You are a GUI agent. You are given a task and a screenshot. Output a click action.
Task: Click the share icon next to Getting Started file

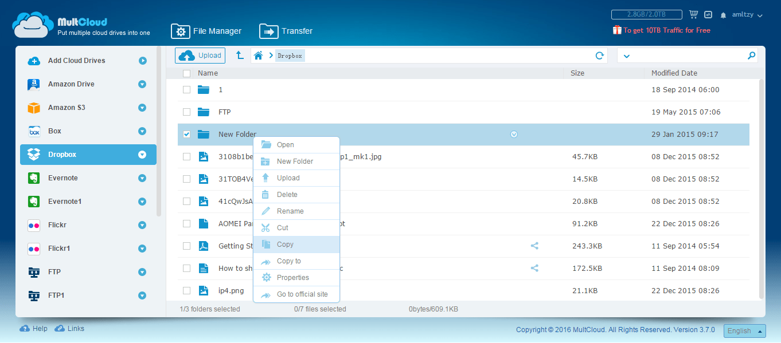[534, 245]
